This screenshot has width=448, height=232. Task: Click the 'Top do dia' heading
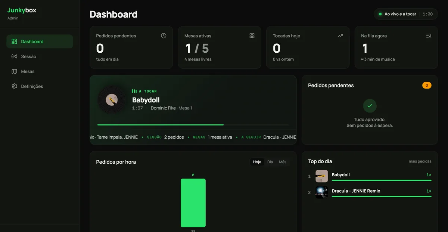(320, 161)
